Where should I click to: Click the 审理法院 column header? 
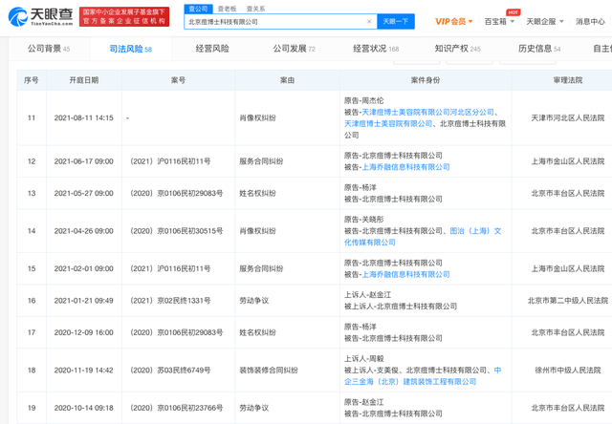(567, 80)
